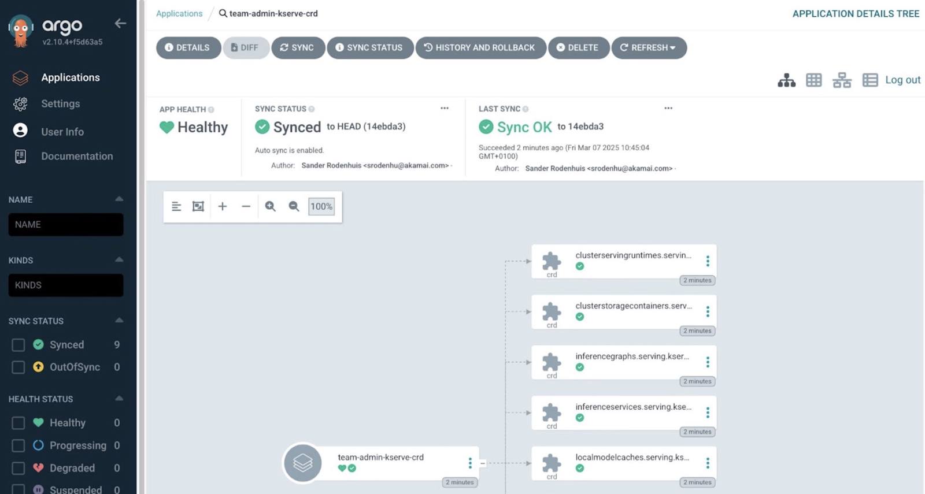Click the zoom in magnifier icon

click(270, 206)
